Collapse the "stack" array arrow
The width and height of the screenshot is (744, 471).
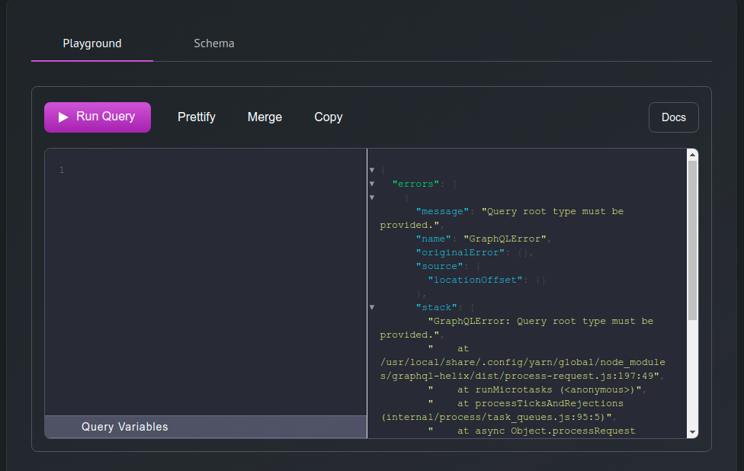(x=372, y=307)
